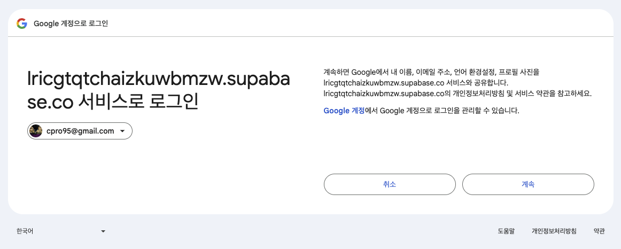Click the '프로필 사진을' text in the notice

[x=519, y=72]
